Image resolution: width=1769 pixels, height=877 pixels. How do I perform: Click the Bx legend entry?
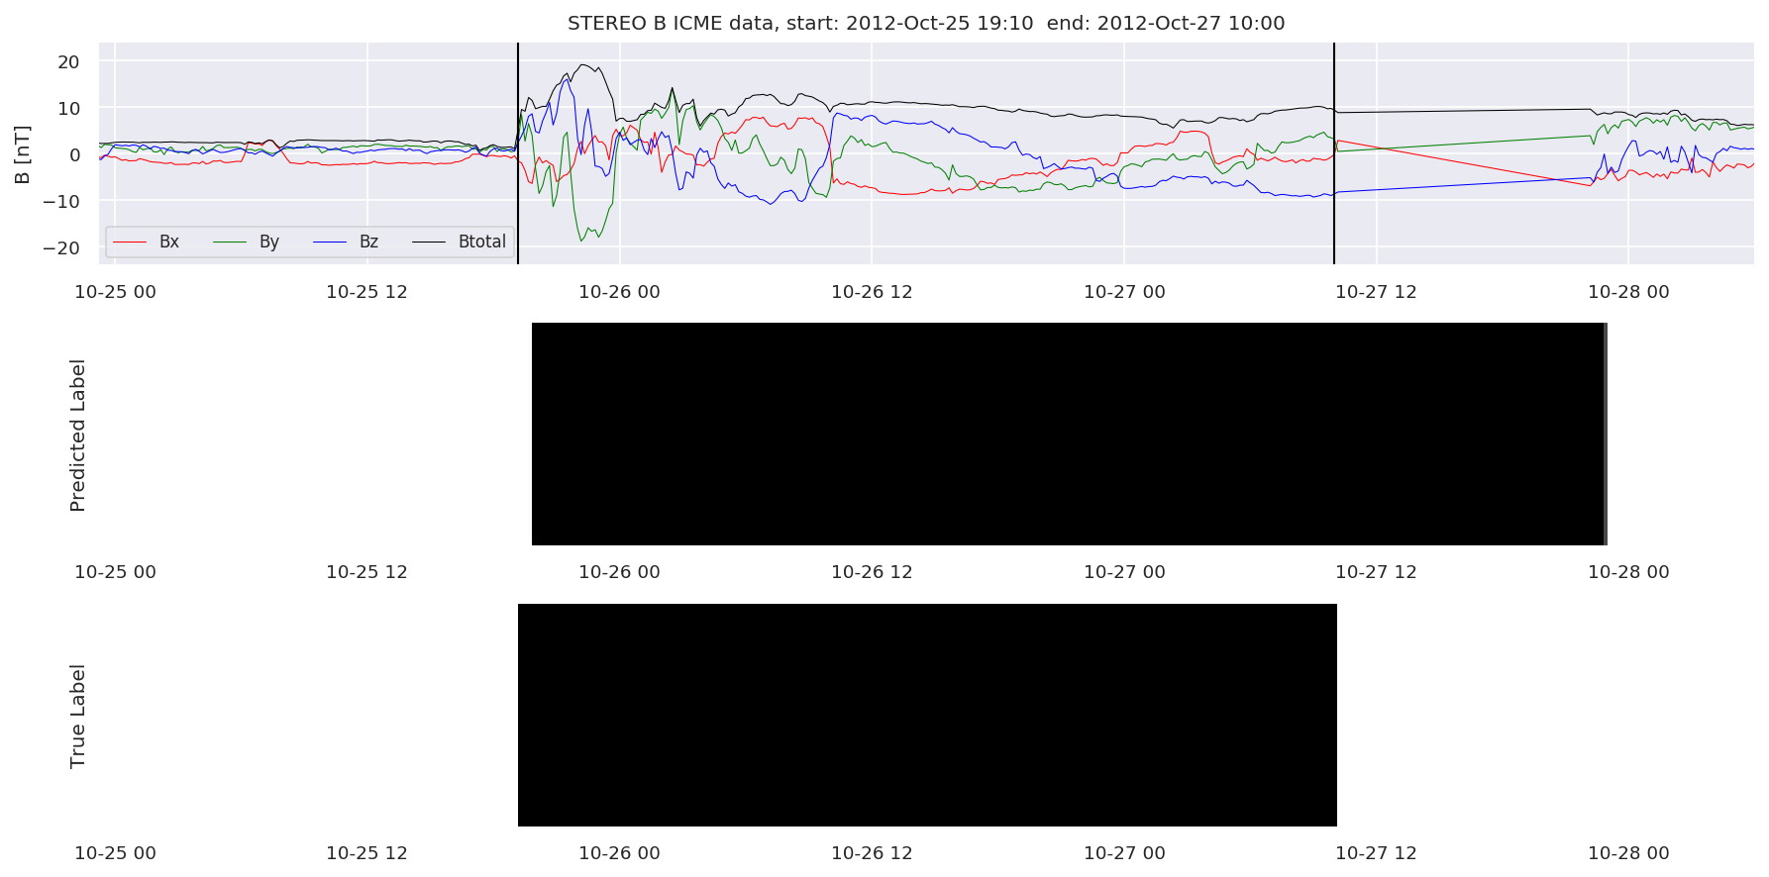[x=147, y=242]
